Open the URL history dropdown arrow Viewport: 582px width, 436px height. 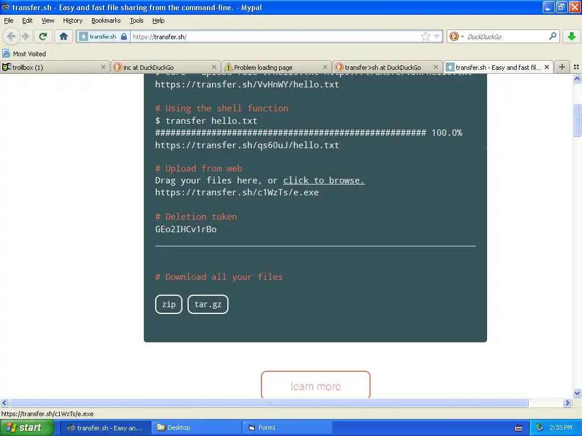(x=437, y=36)
